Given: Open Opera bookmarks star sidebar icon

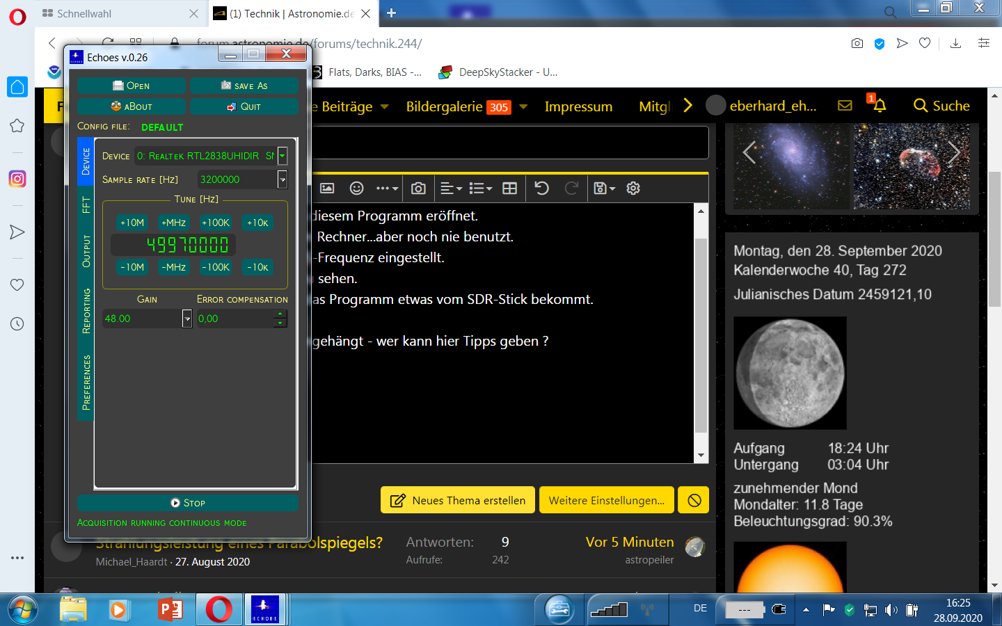Looking at the screenshot, I should coord(17,126).
